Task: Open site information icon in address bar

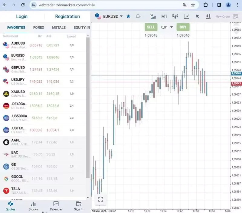Action: pyautogui.click(x=34, y=5)
